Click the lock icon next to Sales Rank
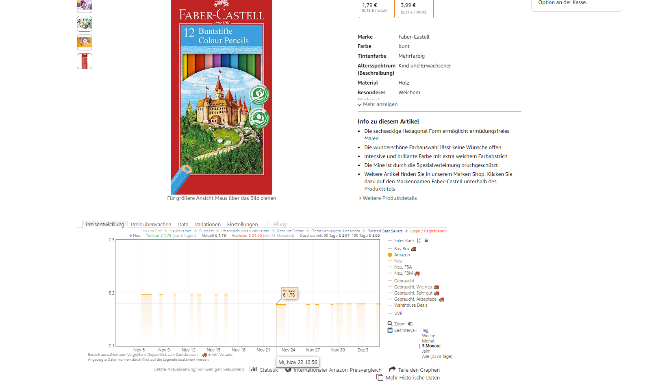 click(x=426, y=241)
